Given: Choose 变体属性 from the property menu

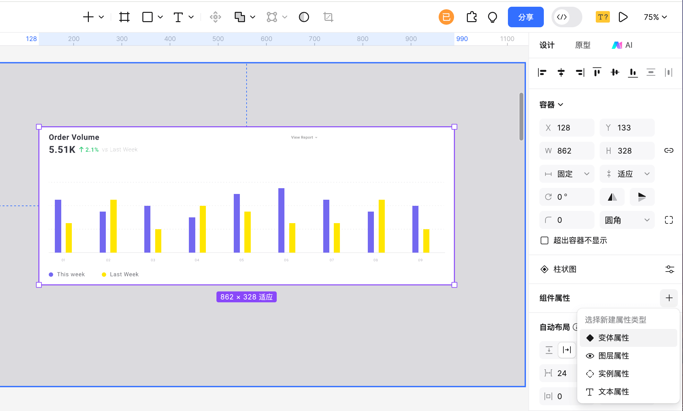Looking at the screenshot, I should [x=613, y=338].
